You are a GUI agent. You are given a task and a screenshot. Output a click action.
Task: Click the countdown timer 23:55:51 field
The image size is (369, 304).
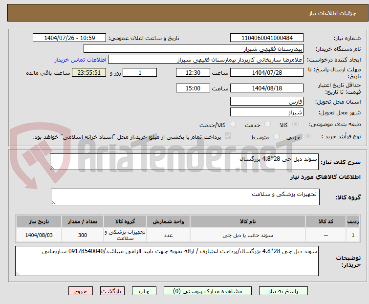click(x=89, y=72)
